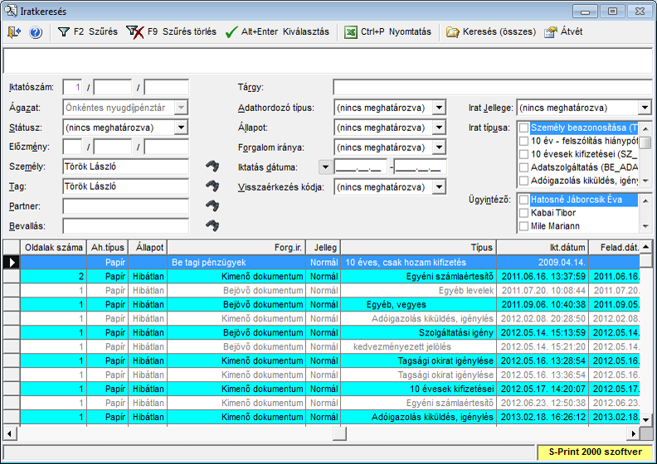Open help via blue question mark icon
This screenshot has width=657, height=464.
(x=36, y=32)
